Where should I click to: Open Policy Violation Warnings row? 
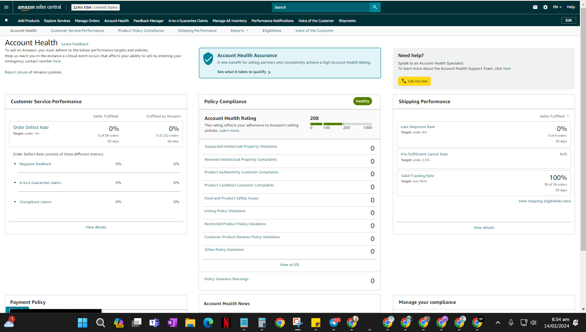coord(289,281)
